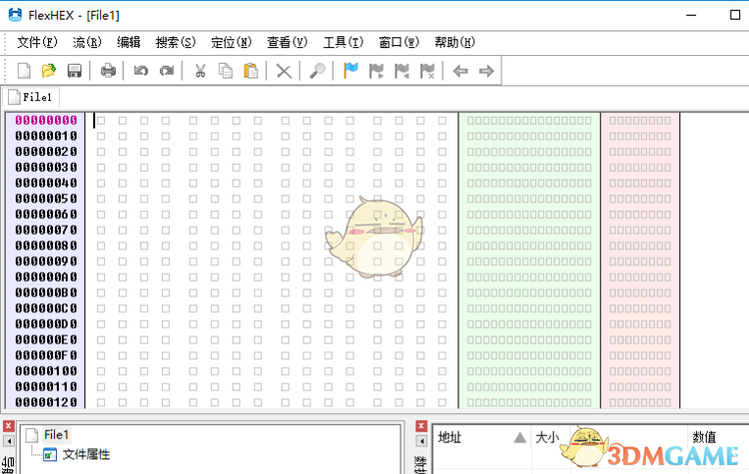
Task: Collapse left panel with small arrow button
Action: pyautogui.click(x=8, y=441)
